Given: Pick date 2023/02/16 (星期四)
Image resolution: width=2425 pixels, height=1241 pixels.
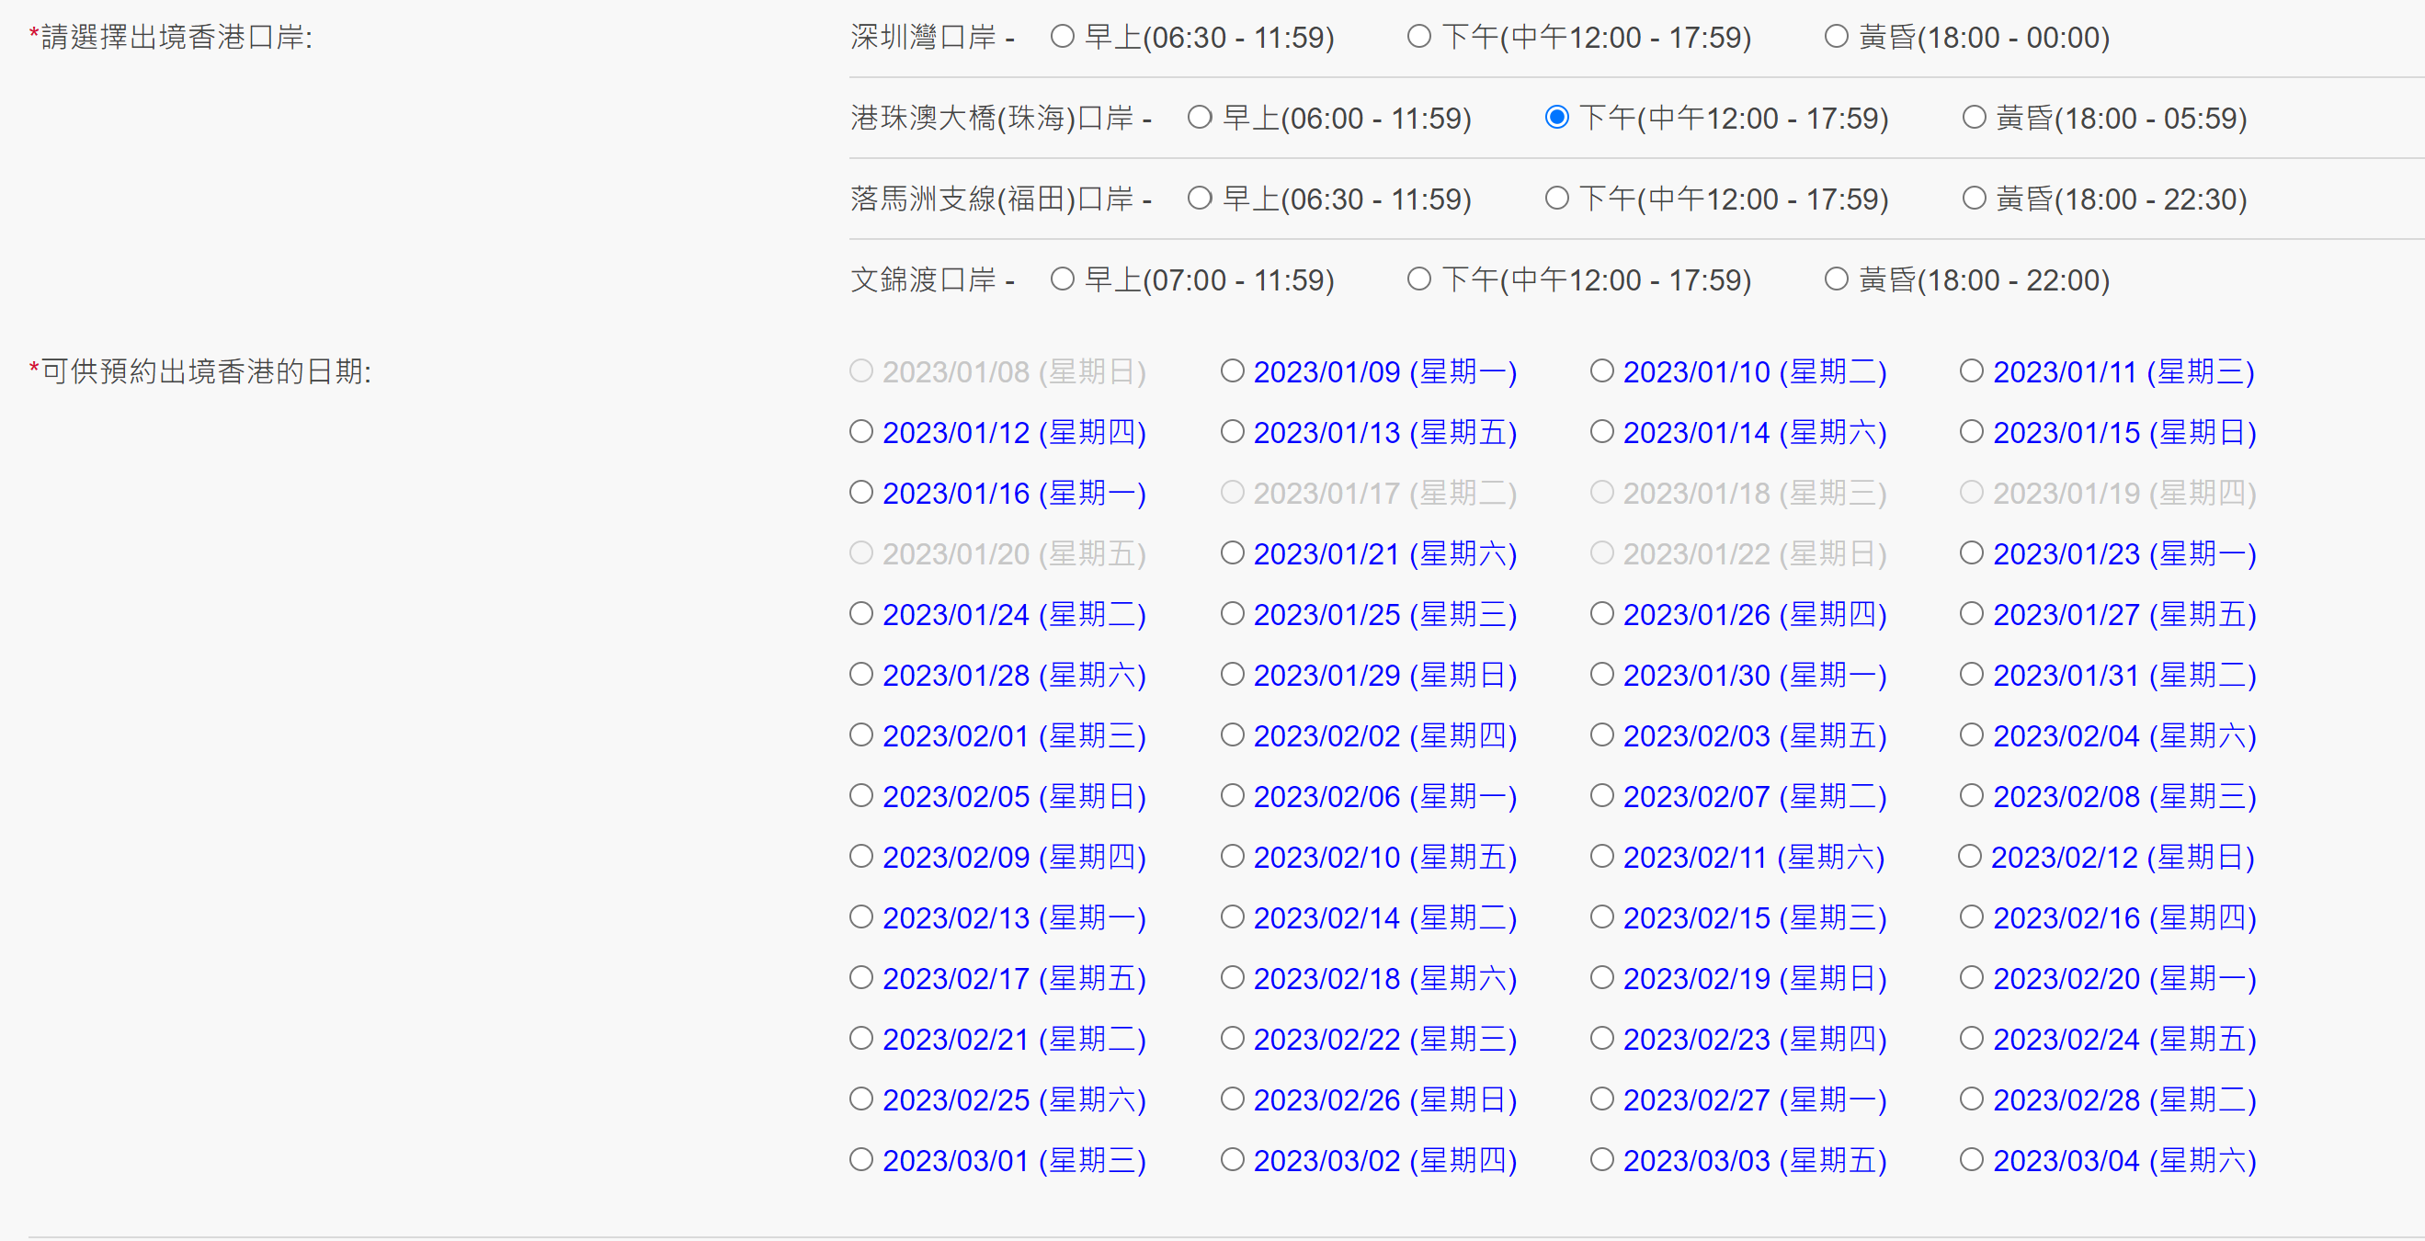Looking at the screenshot, I should pyautogui.click(x=1971, y=917).
